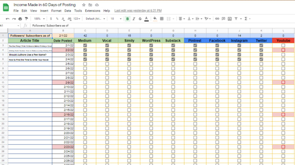Star this spreadsheet document
This screenshot has width=295, height=165.
84,5
